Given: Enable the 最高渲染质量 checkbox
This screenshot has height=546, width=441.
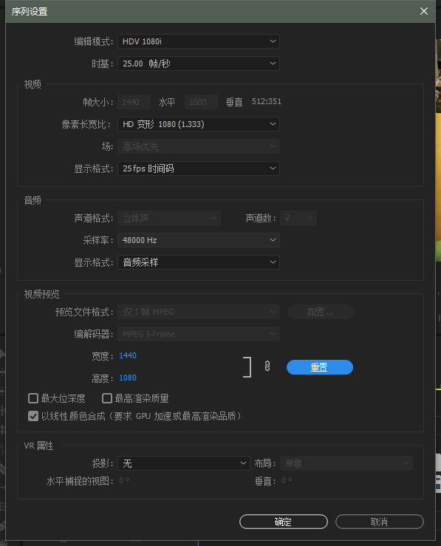Looking at the screenshot, I should pyautogui.click(x=107, y=398).
